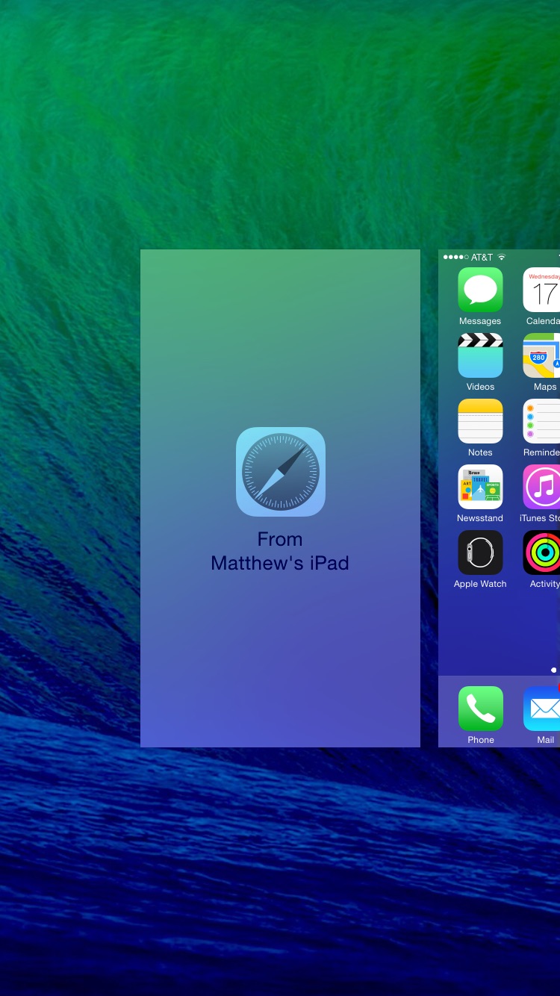Tap the Wi-Fi indicator in the status bar
Screen dimensions: 560x996
click(x=502, y=257)
